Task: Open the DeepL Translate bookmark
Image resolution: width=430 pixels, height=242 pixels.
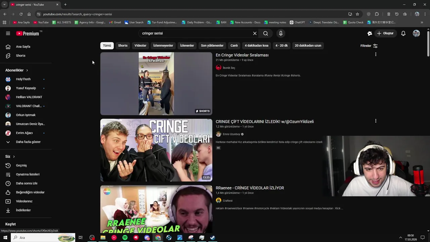Action: [324, 23]
